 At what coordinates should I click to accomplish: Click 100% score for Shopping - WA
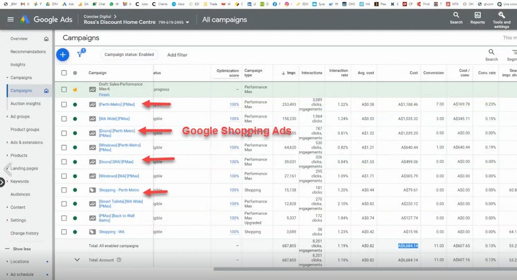click(234, 232)
